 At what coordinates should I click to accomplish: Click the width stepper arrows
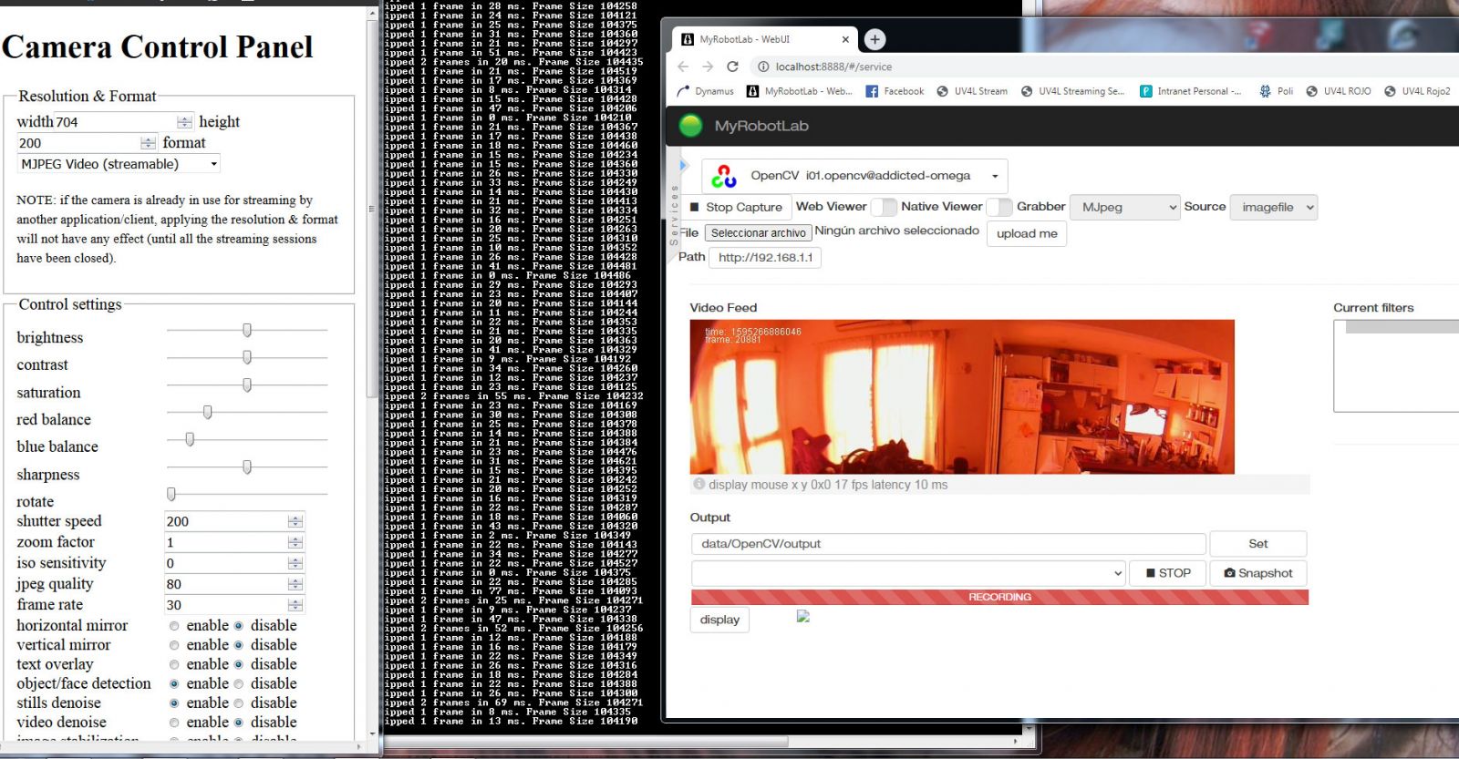[184, 121]
